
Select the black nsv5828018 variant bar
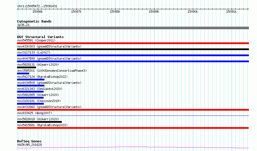pyautogui.click(x=39, y=122)
